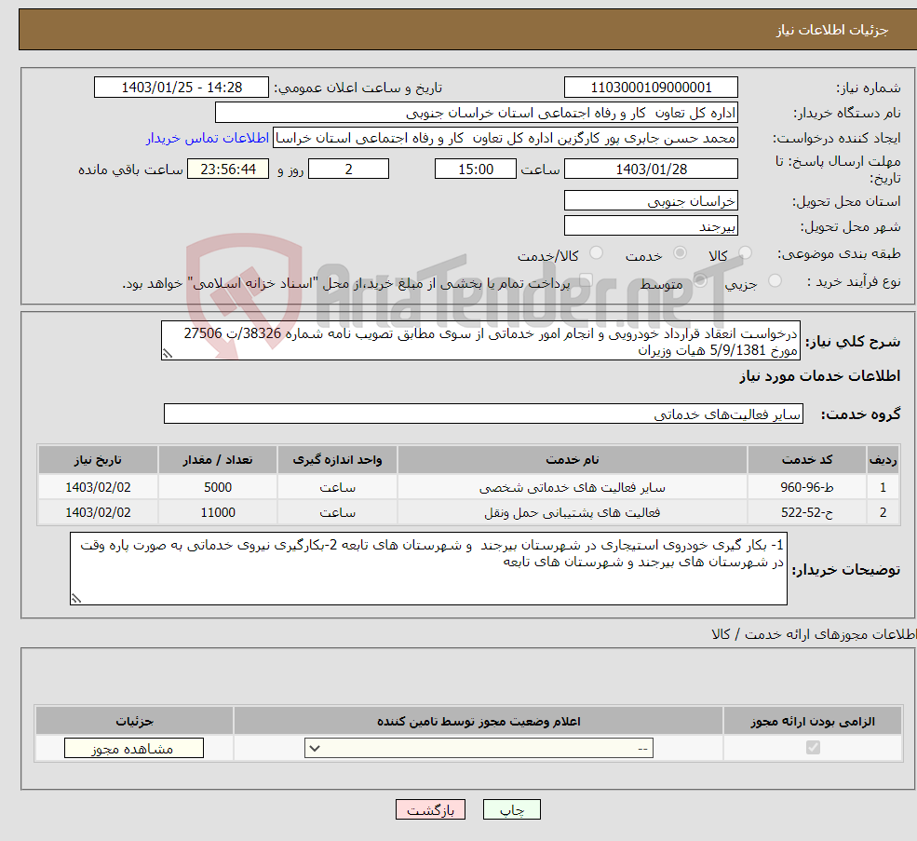The height and width of the screenshot is (841, 917).
Task: Select the کالا/خدمت radio button
Action: (597, 252)
